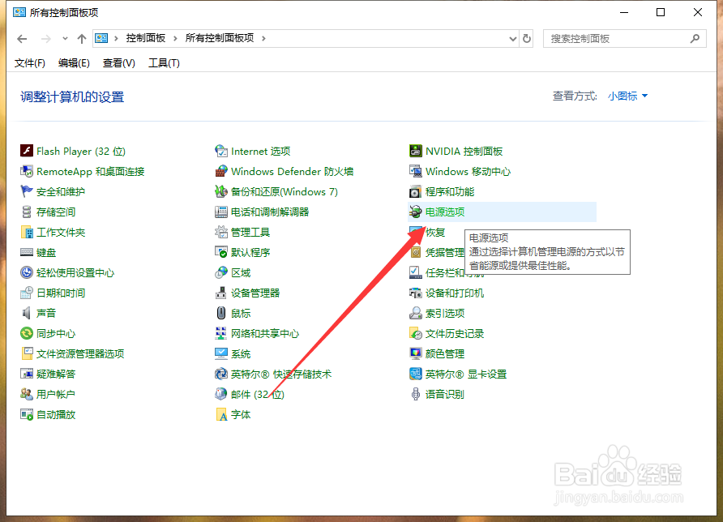Click the RemoteApp 和桌面连接 icon
Viewport: 723px width, 522px height.
pos(27,171)
